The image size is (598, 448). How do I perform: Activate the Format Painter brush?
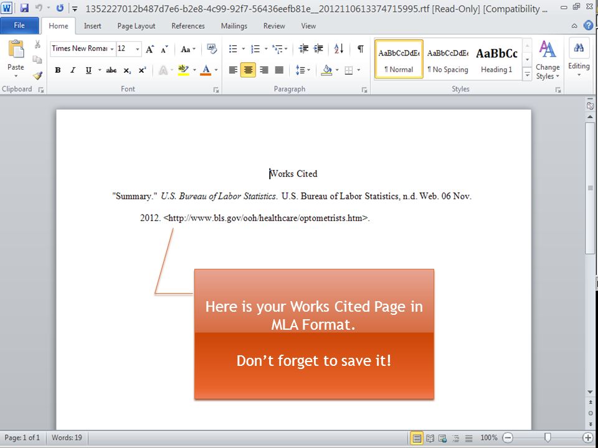coord(37,75)
